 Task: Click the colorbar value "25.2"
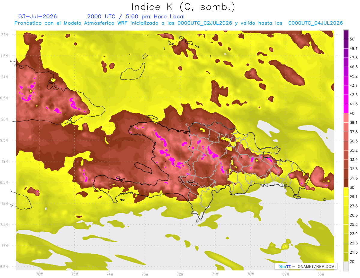pyautogui.click(x=354, y=225)
